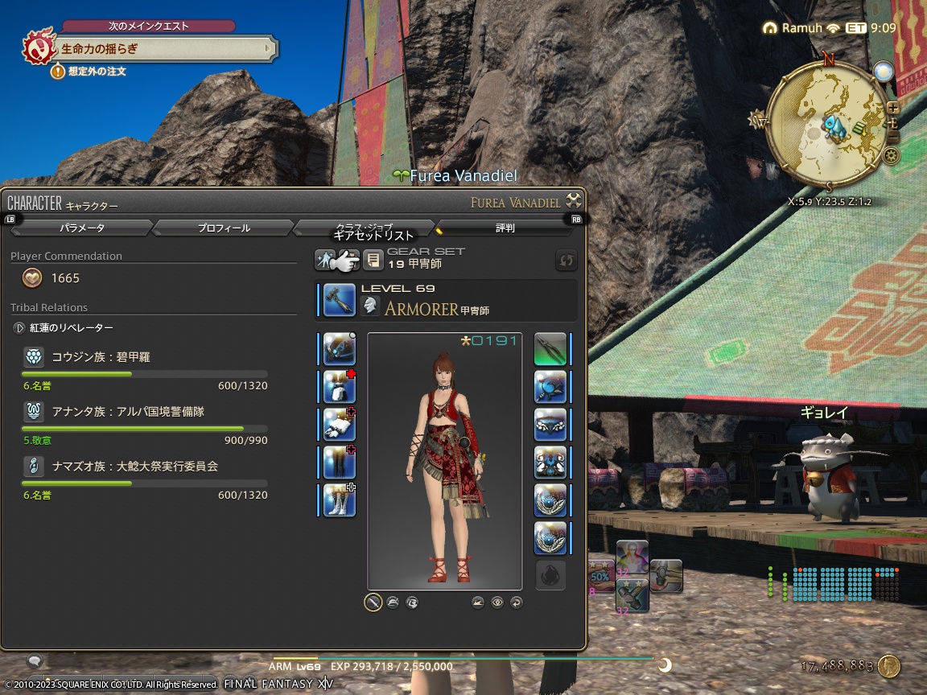Open minimap zoom with the magnifying glass icon
The image size is (927, 695).
[x=884, y=72]
